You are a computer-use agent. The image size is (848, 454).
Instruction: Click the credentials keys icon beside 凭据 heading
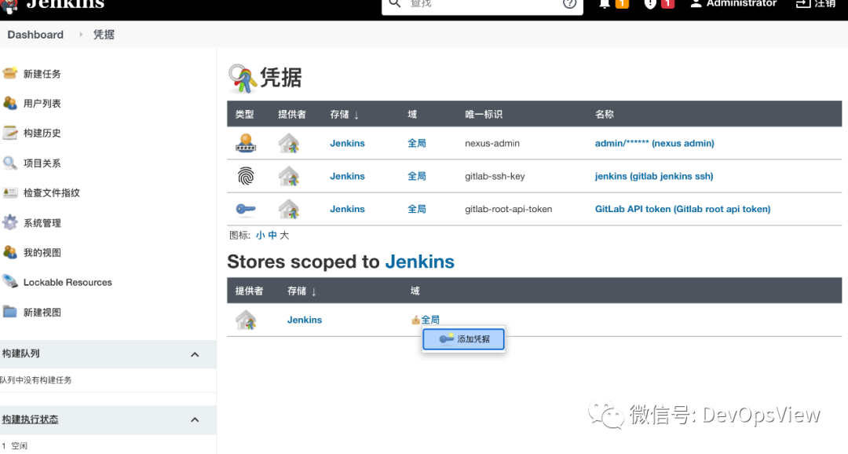coord(242,79)
